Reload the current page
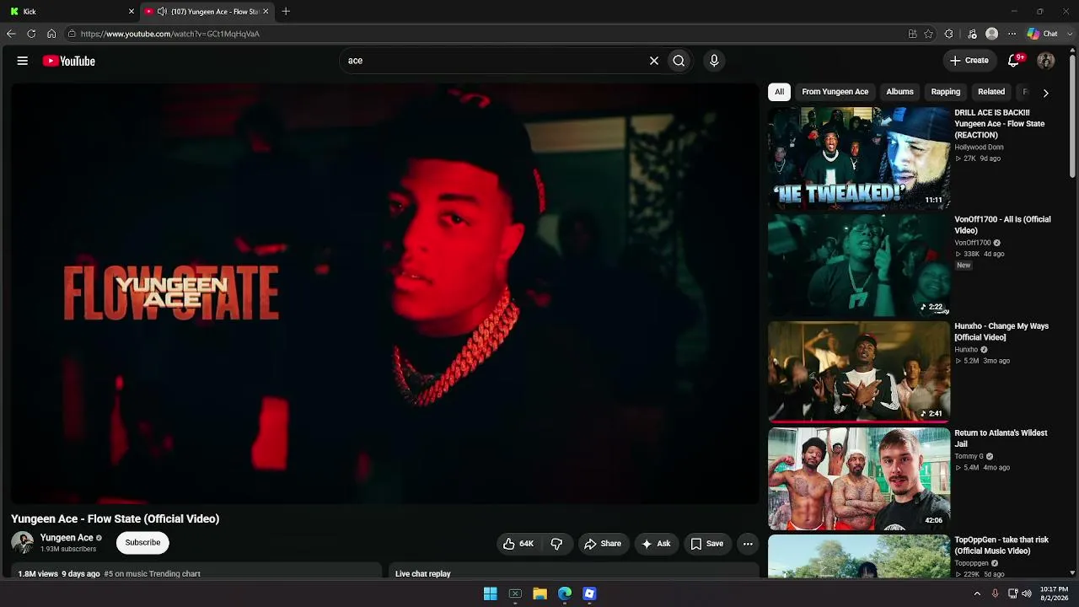This screenshot has height=607, width=1079. [31, 34]
